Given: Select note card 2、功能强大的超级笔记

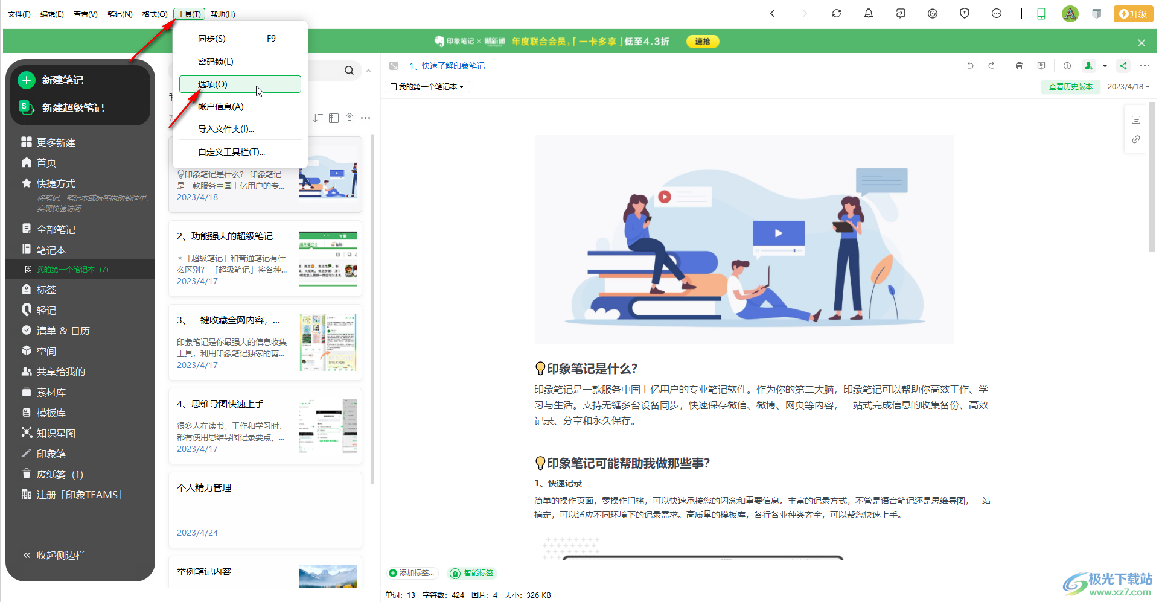Looking at the screenshot, I should [265, 259].
